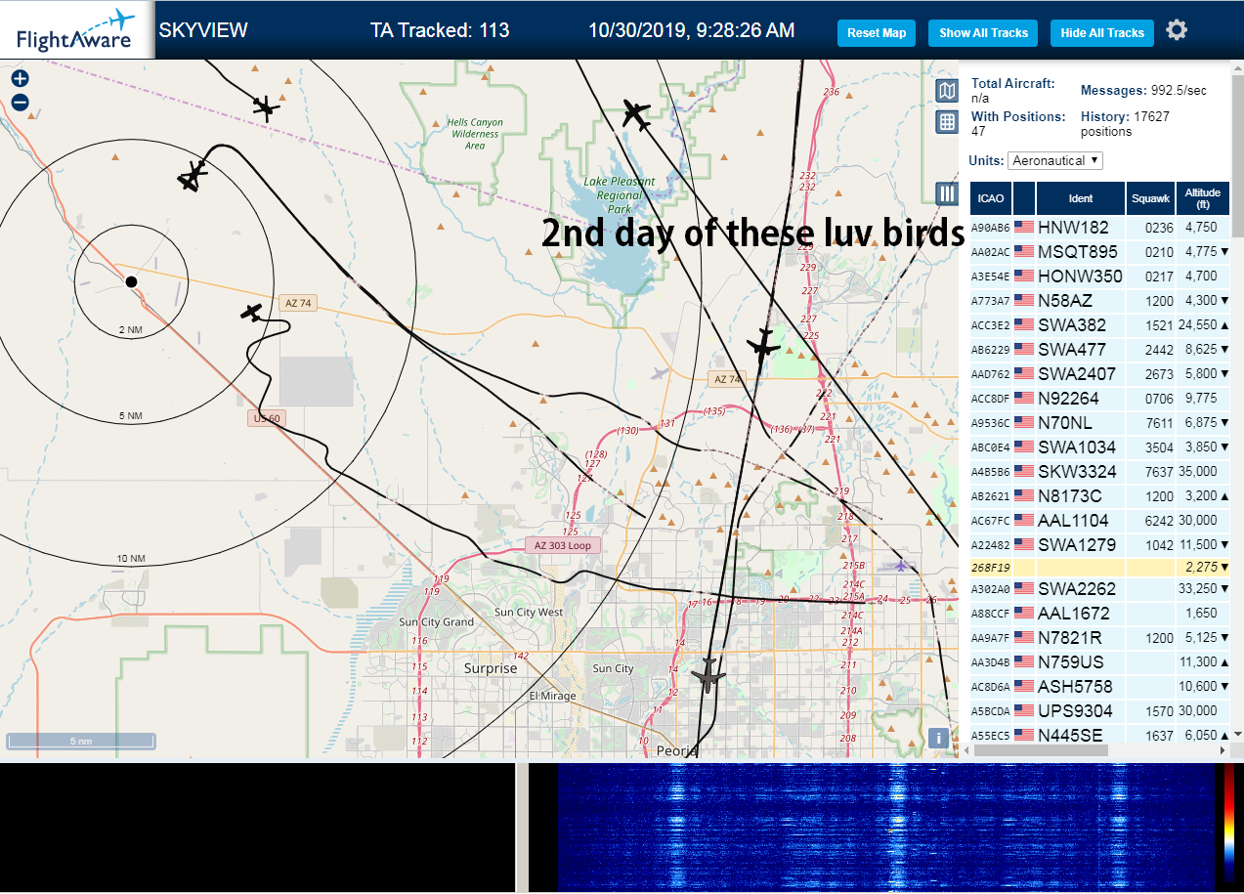Image resolution: width=1244 pixels, height=894 pixels.
Task: Select the N759US row
Action: [x=1100, y=662]
